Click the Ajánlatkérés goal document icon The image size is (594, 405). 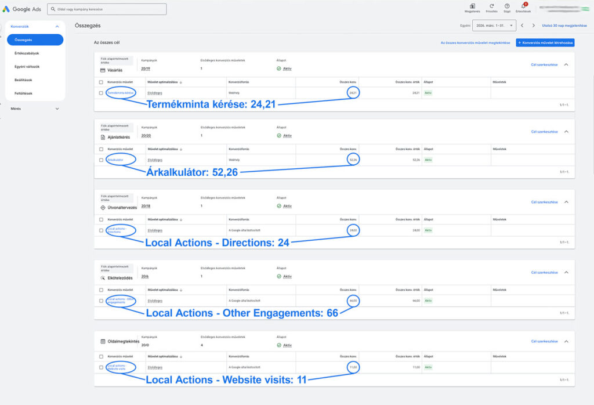[103, 137]
